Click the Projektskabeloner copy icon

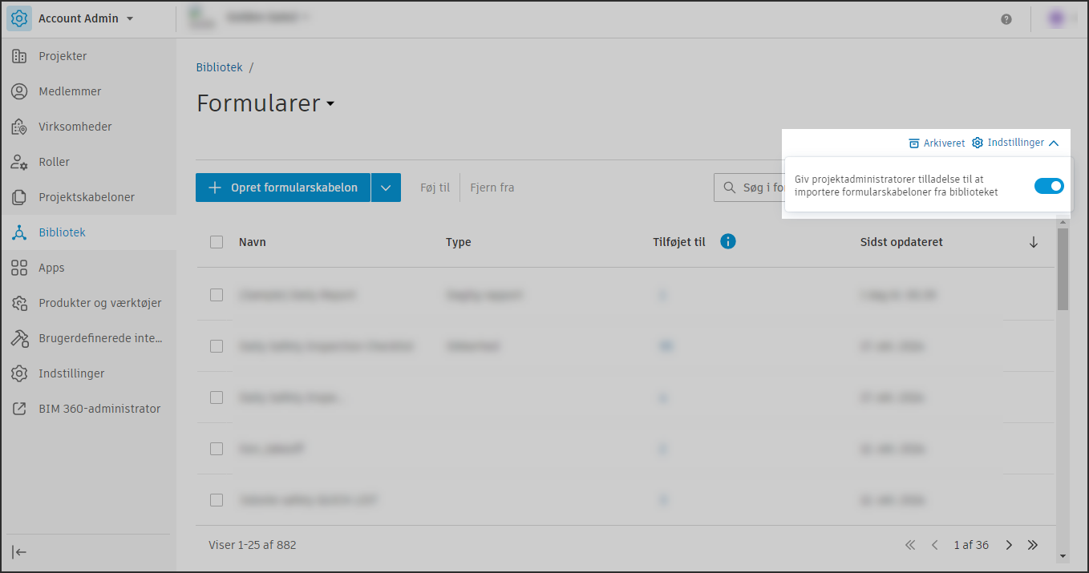click(19, 197)
